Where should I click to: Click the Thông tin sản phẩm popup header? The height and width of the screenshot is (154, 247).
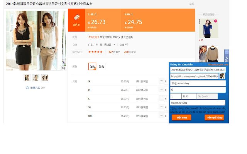click(181, 65)
